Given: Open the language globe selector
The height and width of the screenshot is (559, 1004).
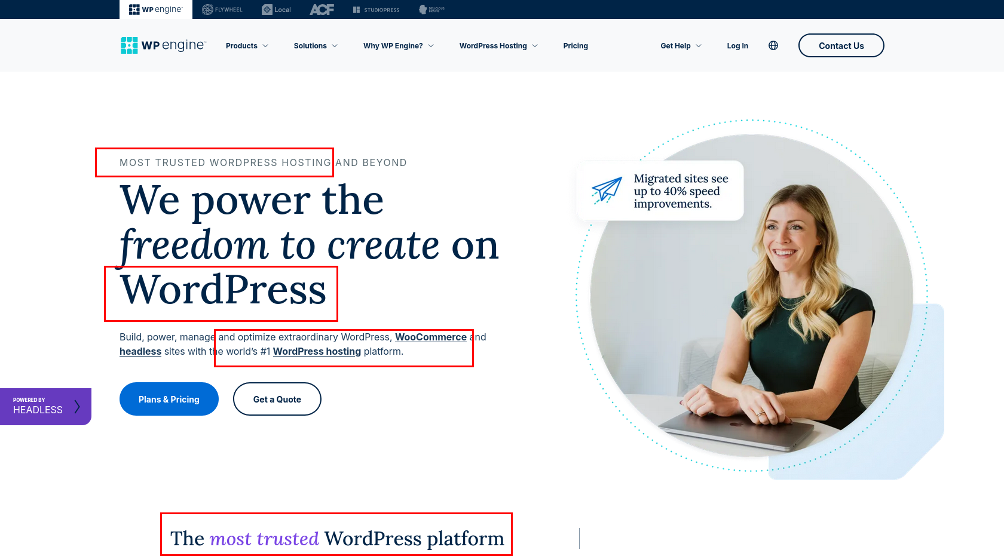Looking at the screenshot, I should tap(773, 45).
